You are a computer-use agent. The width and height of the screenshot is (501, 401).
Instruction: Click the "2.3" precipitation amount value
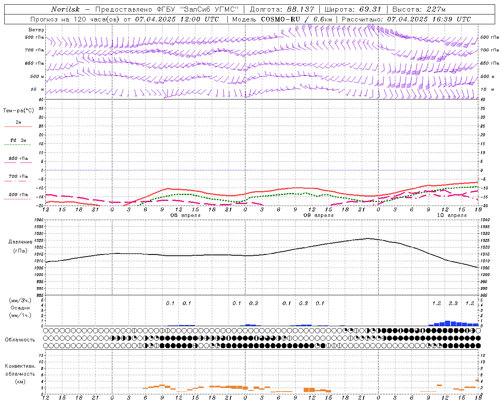453,303
